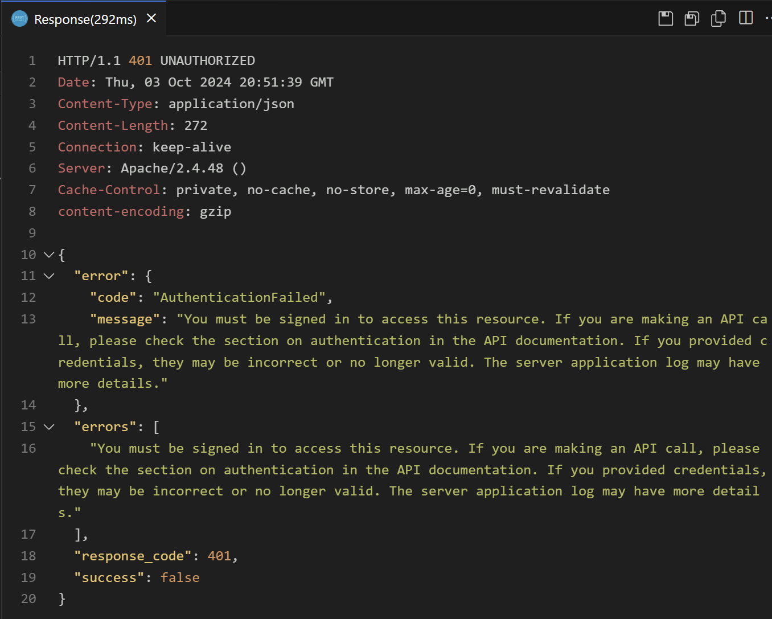Click the Content-Length value 272

(196, 125)
